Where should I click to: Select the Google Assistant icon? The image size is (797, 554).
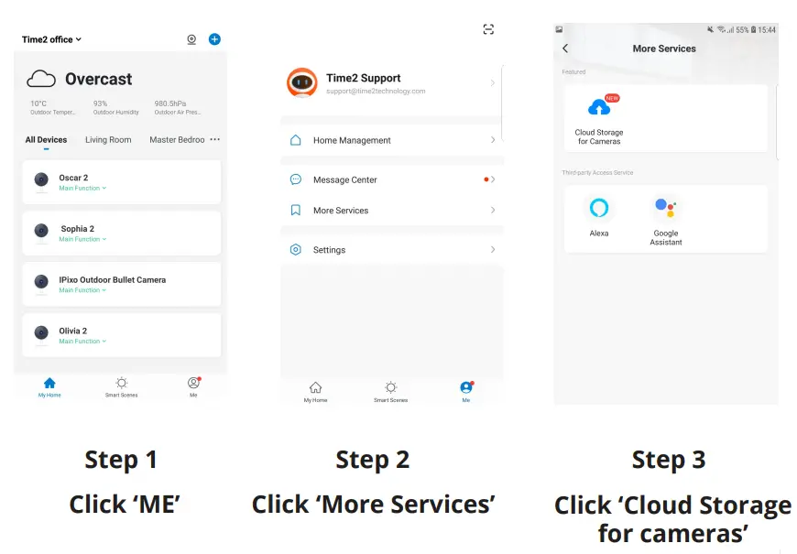click(665, 208)
